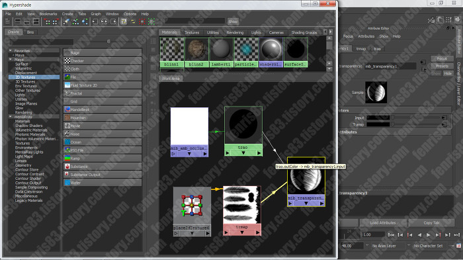Create a Substance Output node
Viewport: 463px width, 260px height.
[x=103, y=174]
